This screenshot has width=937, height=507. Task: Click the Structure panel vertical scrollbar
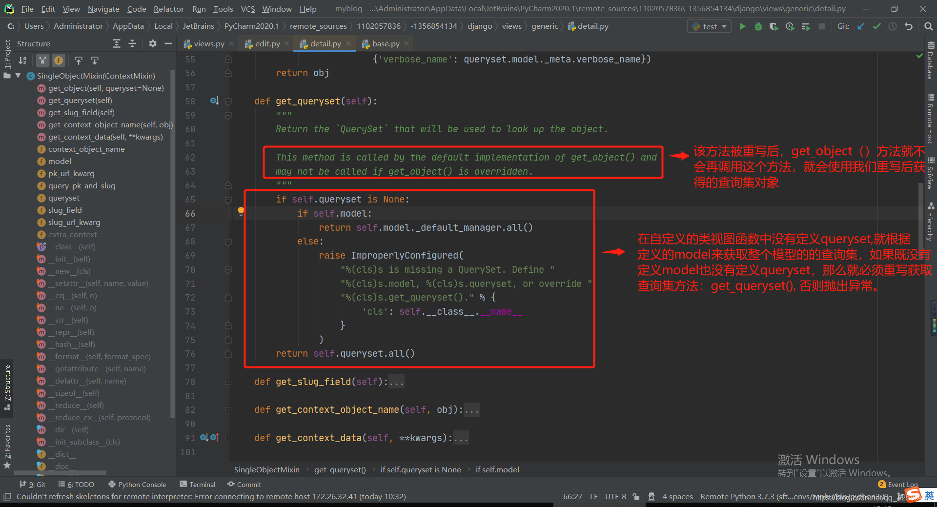coord(172,244)
